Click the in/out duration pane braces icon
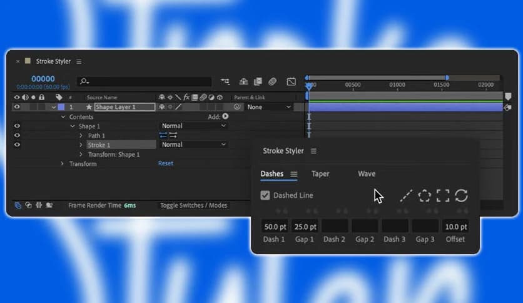The image size is (523, 303). tap(39, 205)
